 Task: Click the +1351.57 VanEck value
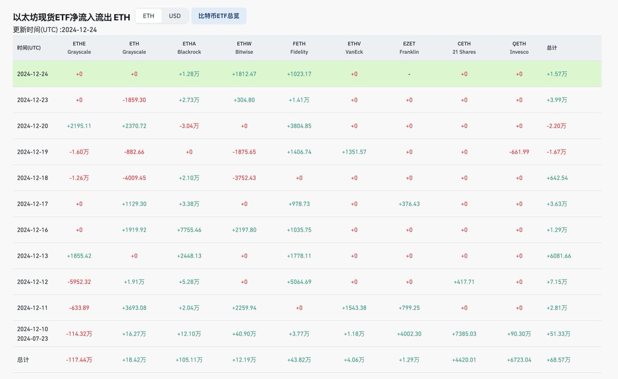point(354,152)
